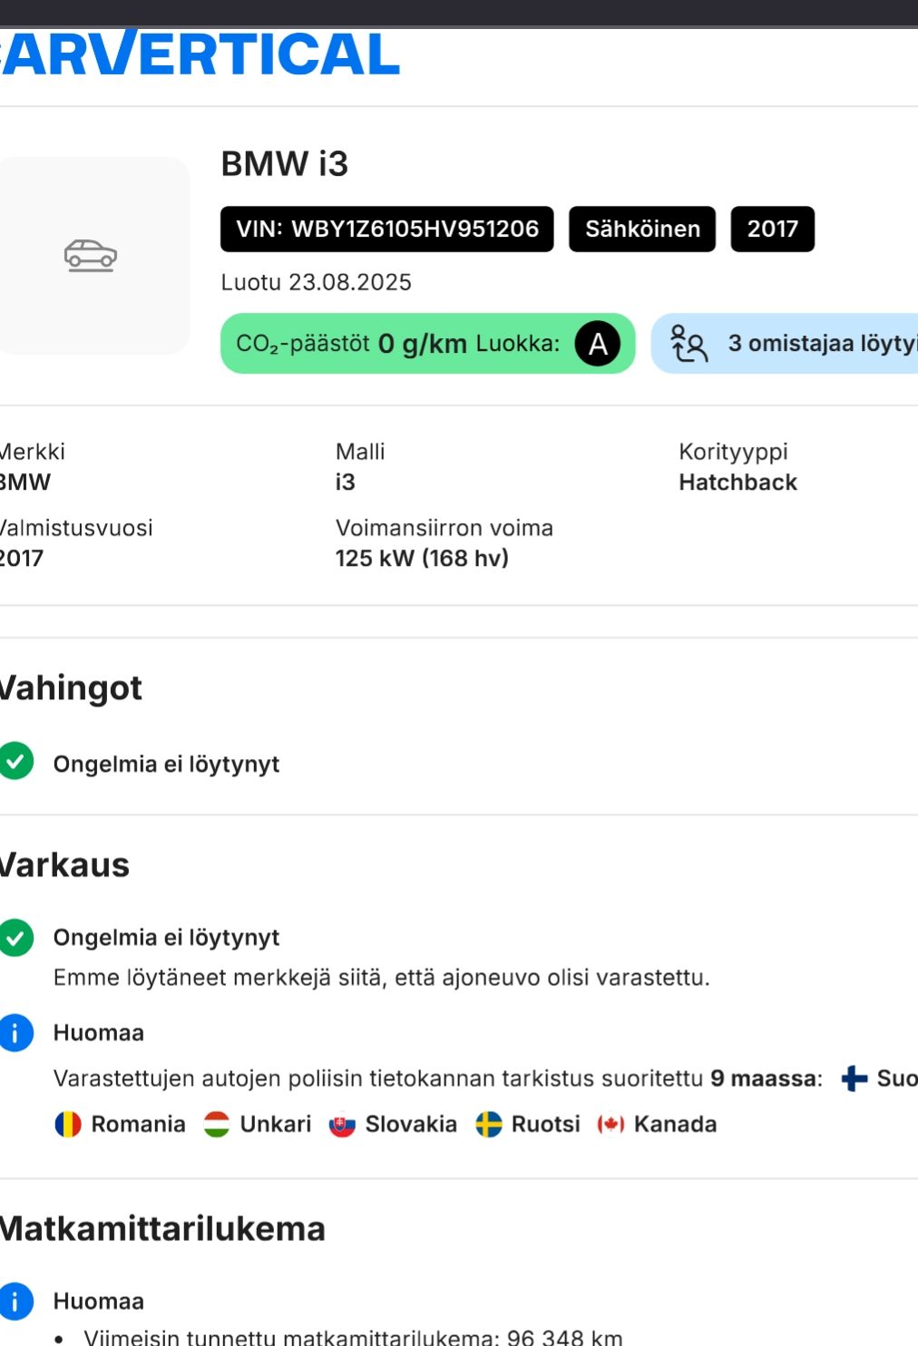The width and height of the screenshot is (918, 1346).
Task: Click the 'Slovakia' country label
Action: (x=411, y=1125)
